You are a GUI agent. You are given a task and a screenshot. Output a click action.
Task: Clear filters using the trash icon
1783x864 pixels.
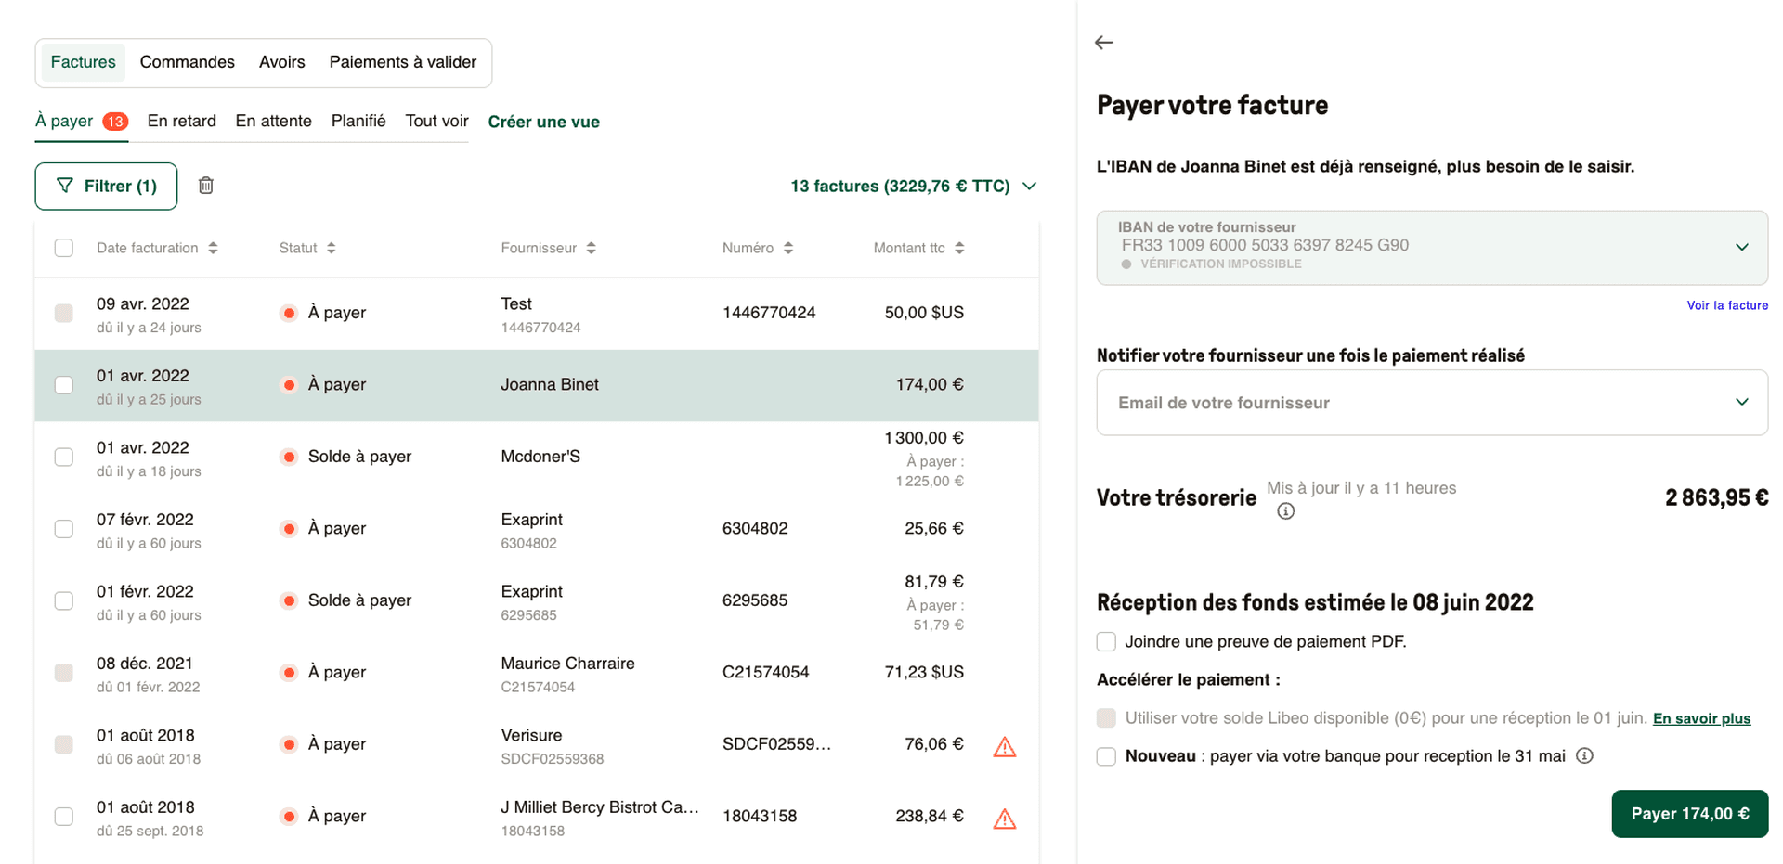click(205, 186)
